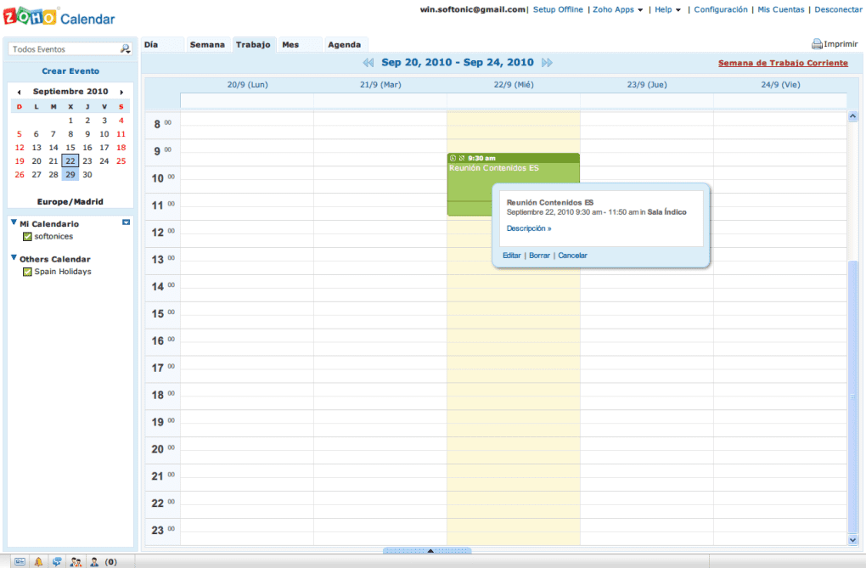Select day 29 in the mini calendar
The width and height of the screenshot is (866, 568).
tap(70, 175)
